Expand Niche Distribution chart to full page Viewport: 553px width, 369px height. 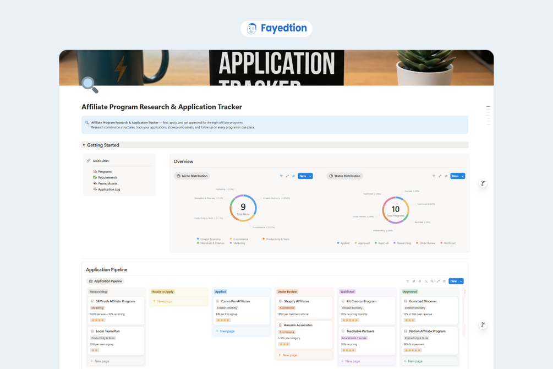point(287,176)
